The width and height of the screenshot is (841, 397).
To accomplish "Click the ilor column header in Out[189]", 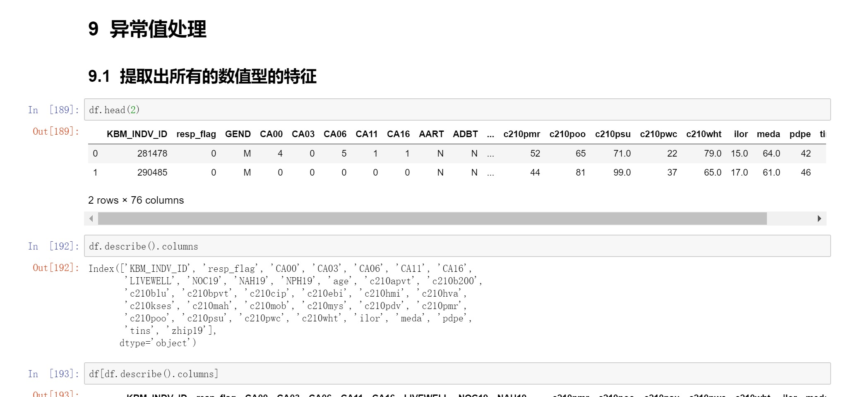I will pos(741,134).
